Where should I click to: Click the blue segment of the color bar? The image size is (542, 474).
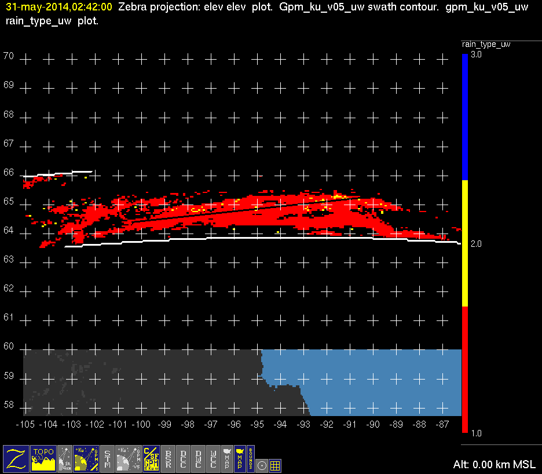pyautogui.click(x=464, y=116)
